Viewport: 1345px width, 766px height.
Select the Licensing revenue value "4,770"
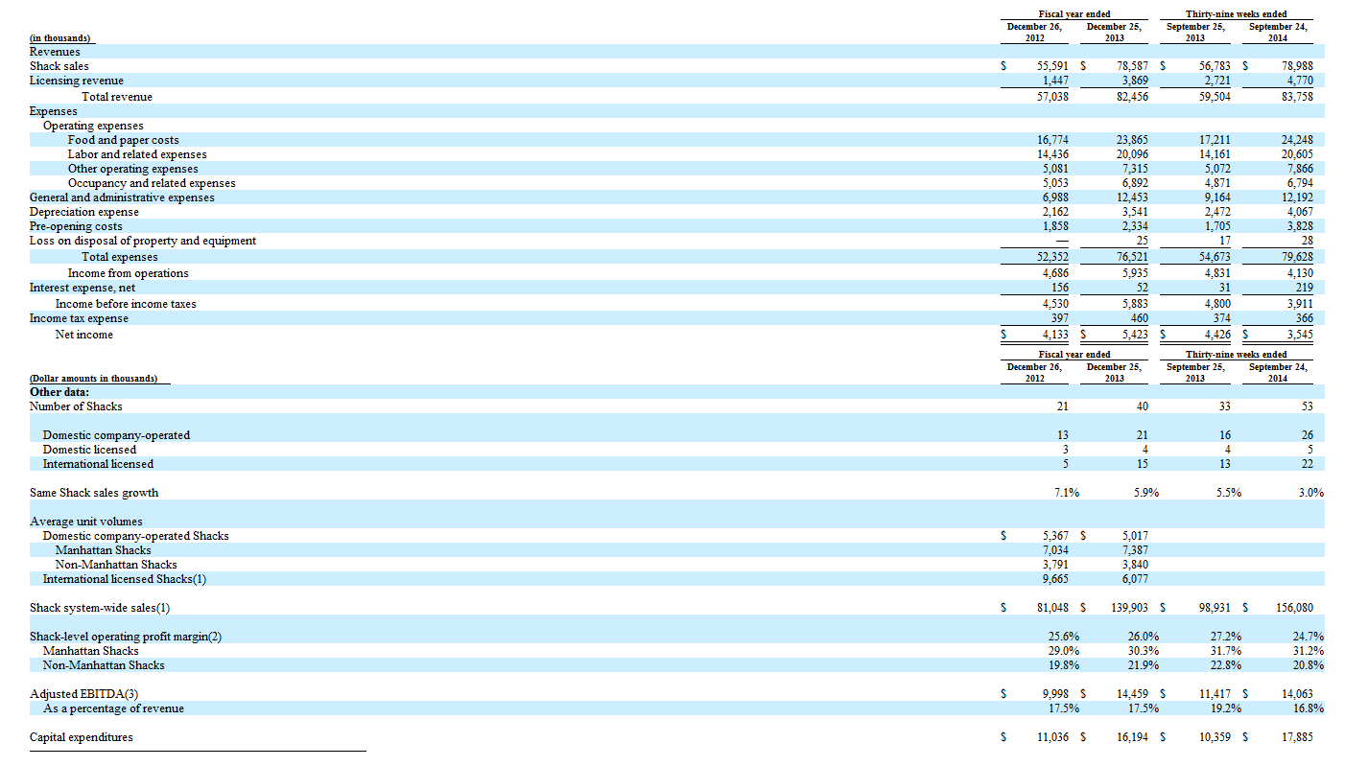coord(1300,81)
